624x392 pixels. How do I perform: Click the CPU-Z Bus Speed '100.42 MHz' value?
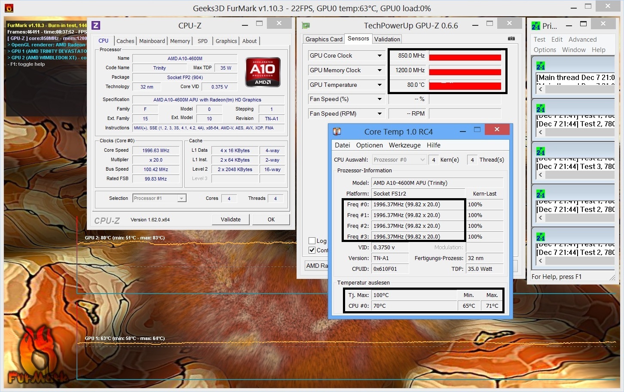(156, 169)
